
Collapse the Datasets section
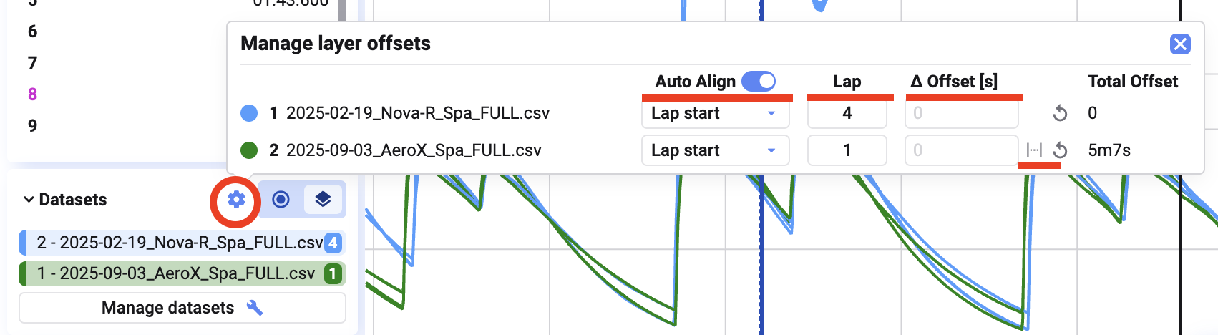coord(29,200)
